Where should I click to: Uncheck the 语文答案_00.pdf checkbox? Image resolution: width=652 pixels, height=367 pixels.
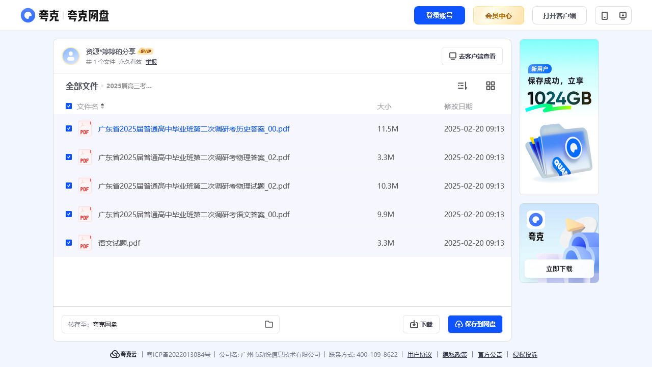coord(69,214)
